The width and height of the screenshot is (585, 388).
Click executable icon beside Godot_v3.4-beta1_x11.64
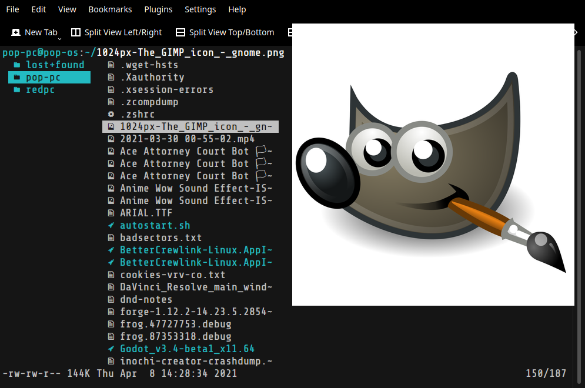(x=111, y=349)
